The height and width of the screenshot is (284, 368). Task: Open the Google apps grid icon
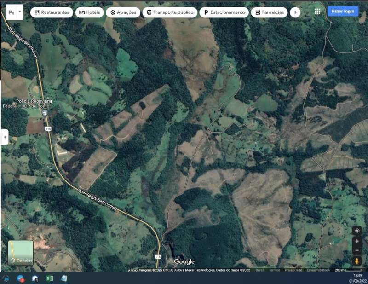click(317, 12)
